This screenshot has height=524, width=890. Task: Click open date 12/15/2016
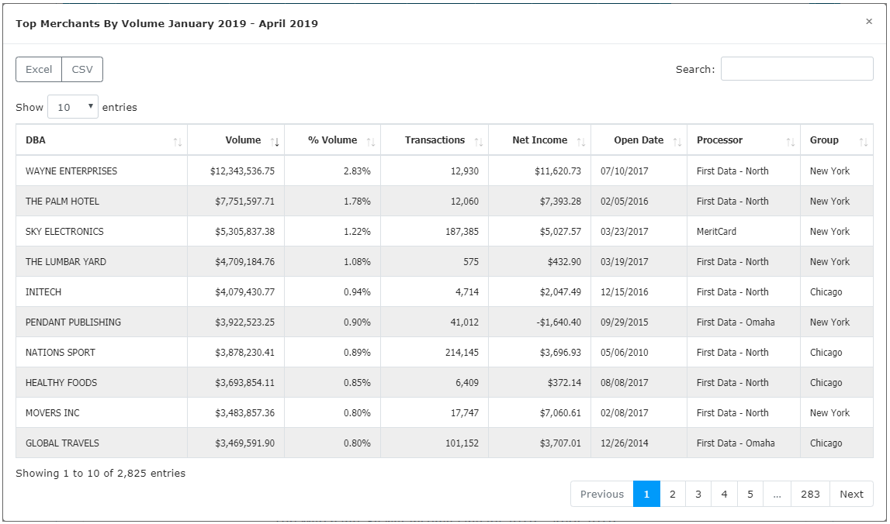(x=625, y=292)
